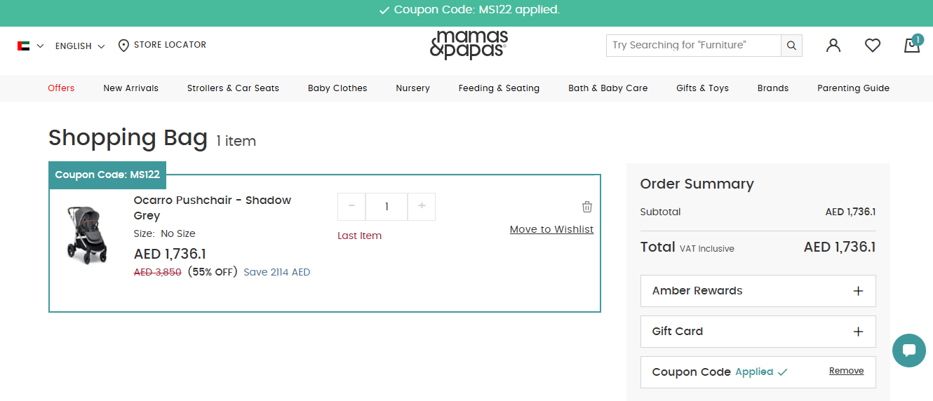The width and height of the screenshot is (933, 401).
Task: Click the Store Locator link
Action: pyautogui.click(x=170, y=45)
